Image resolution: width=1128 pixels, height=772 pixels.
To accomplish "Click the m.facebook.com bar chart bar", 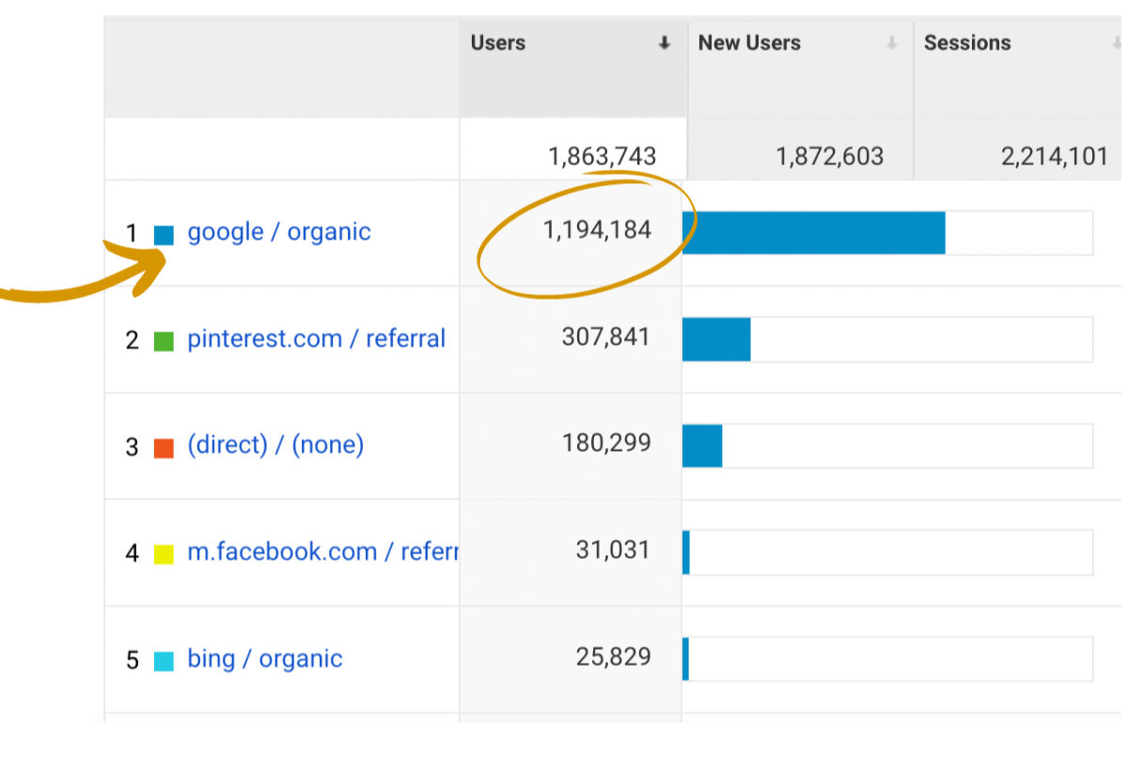I will click(x=686, y=552).
